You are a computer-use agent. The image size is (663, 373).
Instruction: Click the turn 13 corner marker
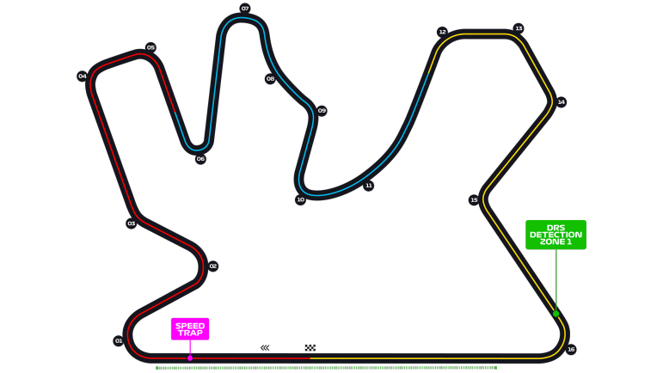pos(519,28)
